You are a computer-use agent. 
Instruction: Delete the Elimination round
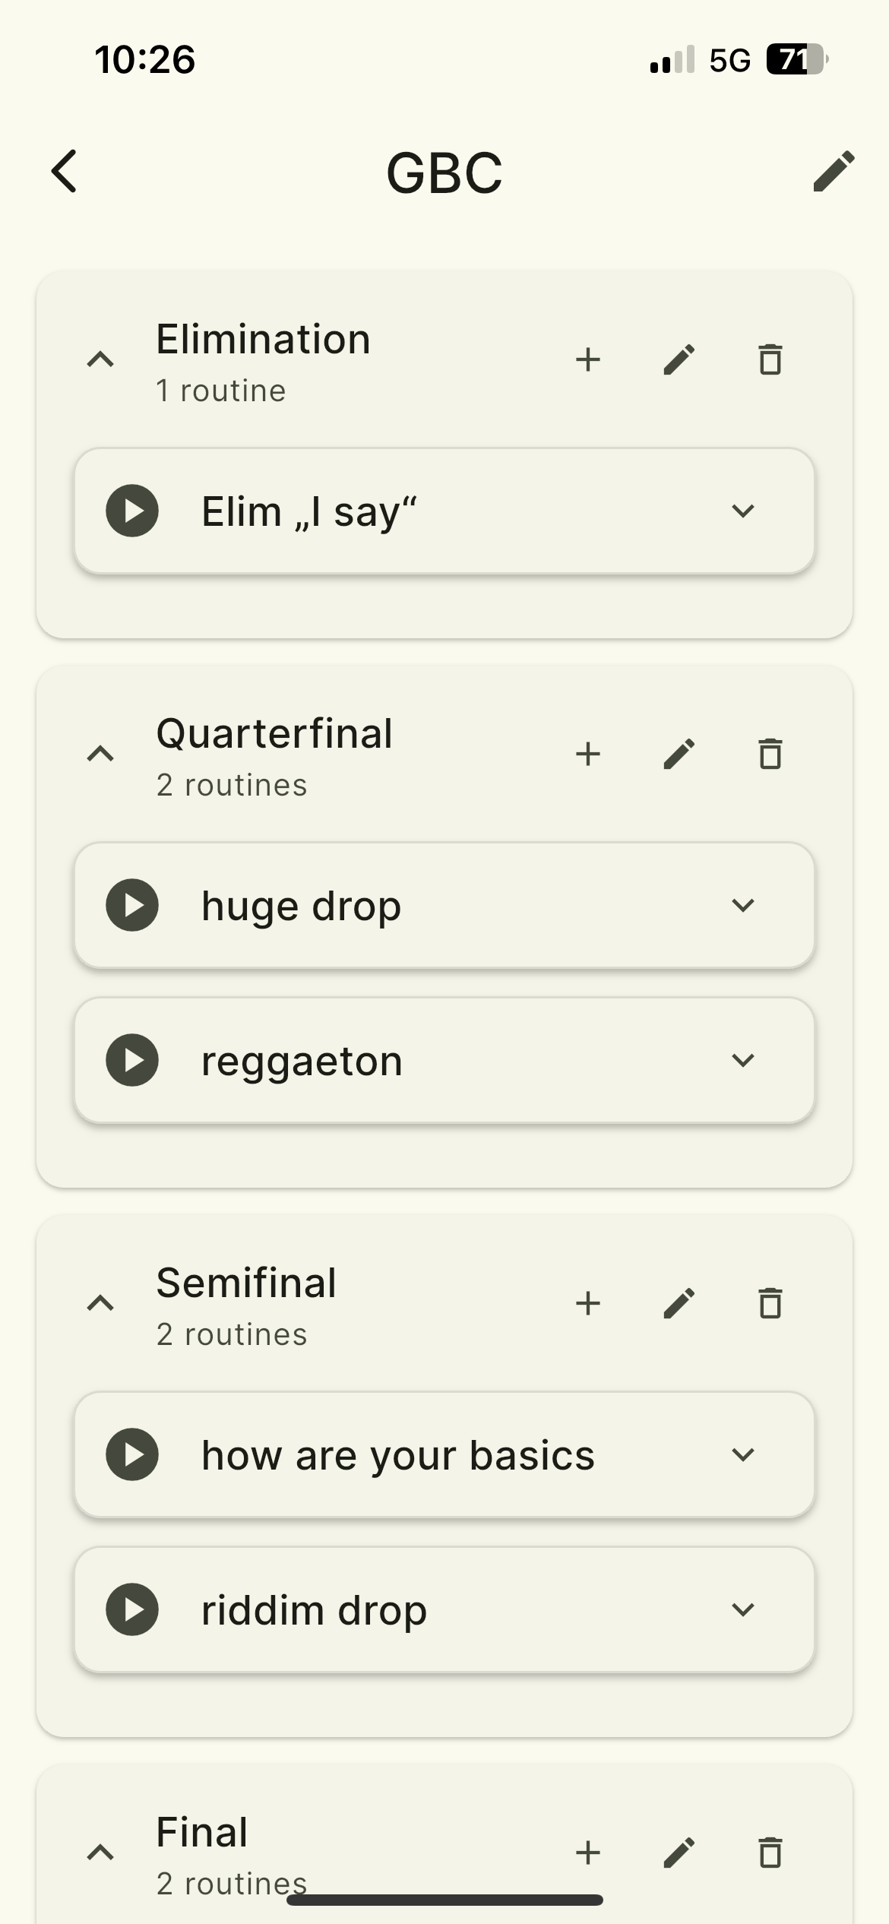[x=770, y=359]
